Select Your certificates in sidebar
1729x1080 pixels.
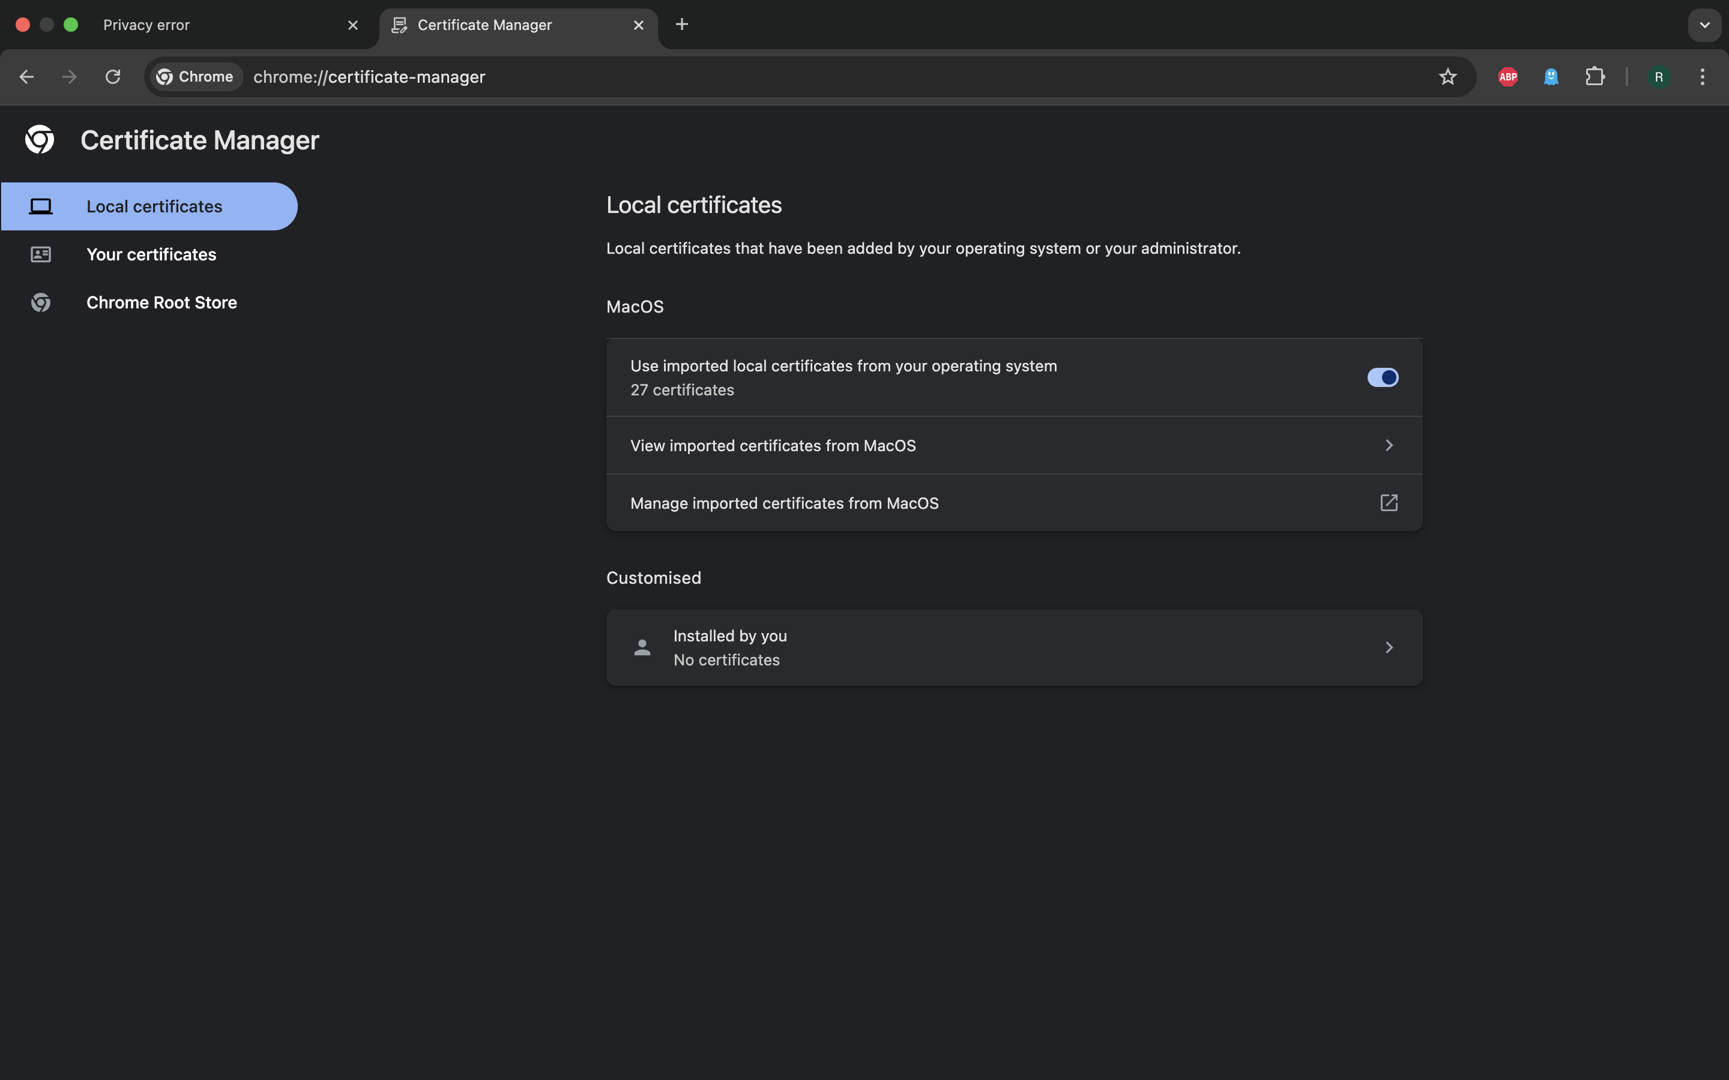pos(151,254)
